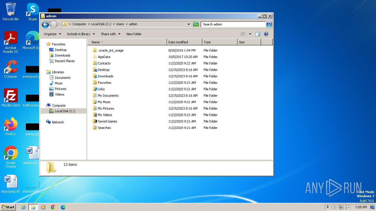Sort by the Name column header

pyautogui.click(x=127, y=42)
